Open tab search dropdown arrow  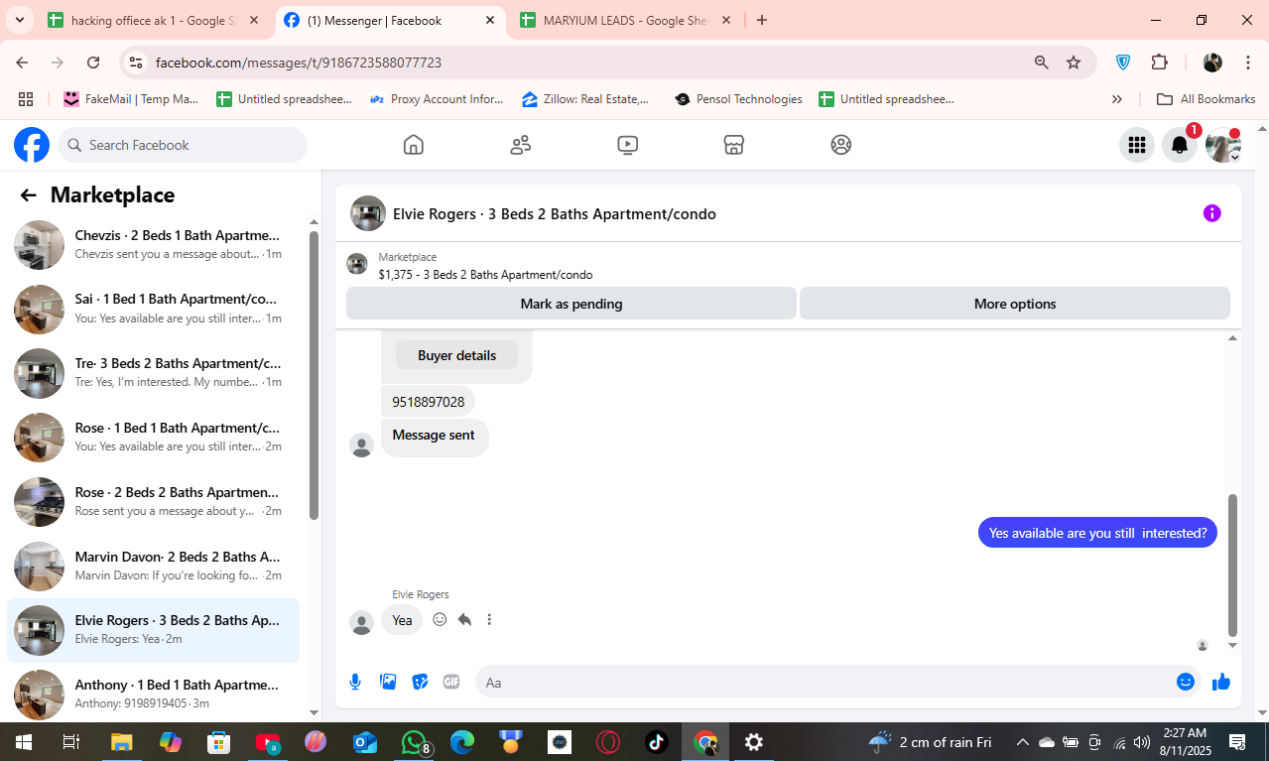pos(19,20)
